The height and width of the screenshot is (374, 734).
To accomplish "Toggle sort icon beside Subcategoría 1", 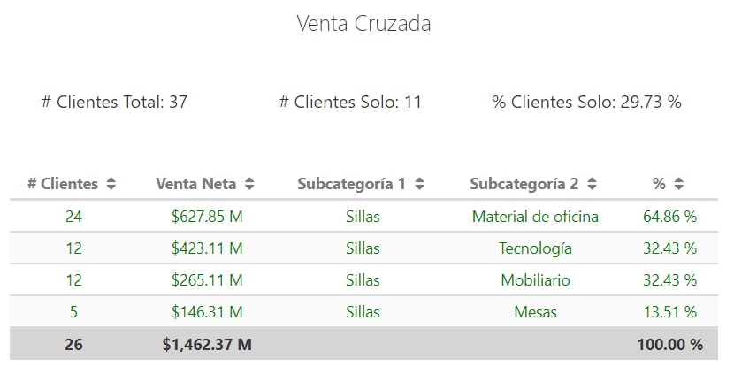I will 419,184.
